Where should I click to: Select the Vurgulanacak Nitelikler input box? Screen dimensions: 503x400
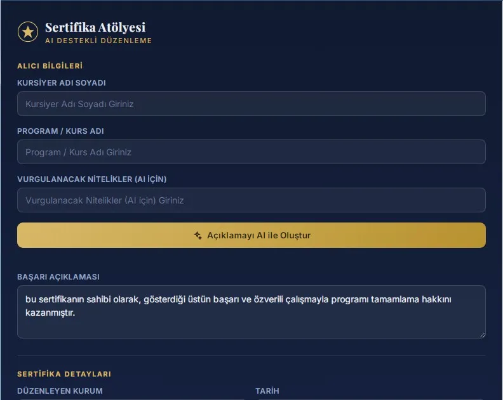251,200
